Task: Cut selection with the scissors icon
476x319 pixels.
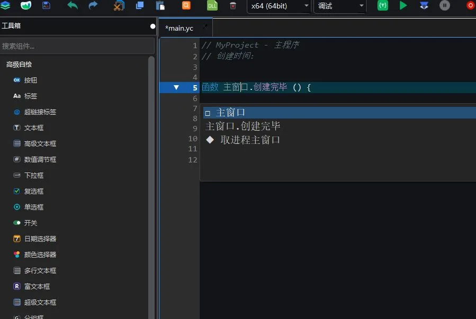Action: (119, 6)
